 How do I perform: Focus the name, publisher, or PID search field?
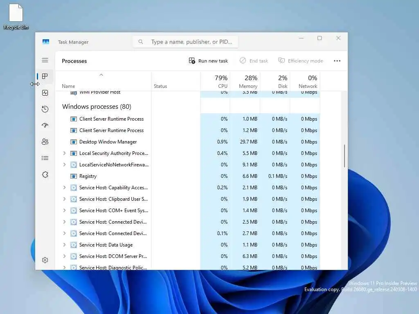click(185, 42)
